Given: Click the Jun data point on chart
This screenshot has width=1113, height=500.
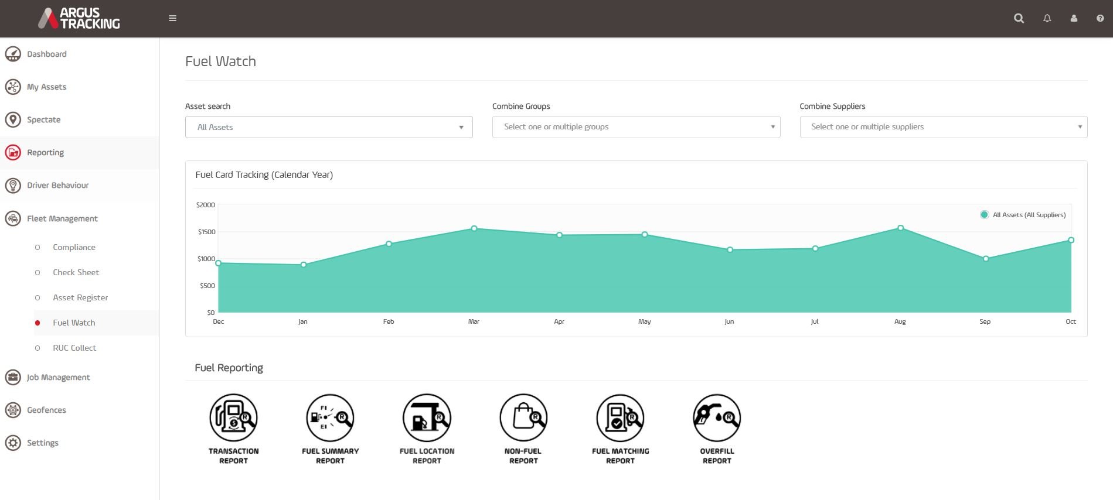Looking at the screenshot, I should point(730,249).
